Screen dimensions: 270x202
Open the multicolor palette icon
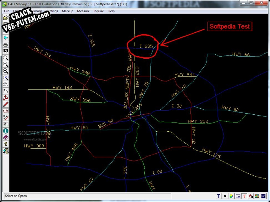click(x=257, y=196)
